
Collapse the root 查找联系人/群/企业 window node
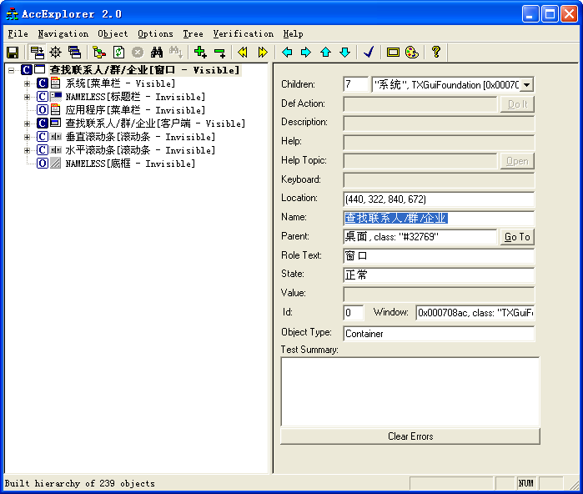(12, 71)
